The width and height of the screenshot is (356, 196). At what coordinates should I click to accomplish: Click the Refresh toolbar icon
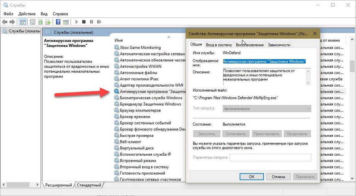40,22
